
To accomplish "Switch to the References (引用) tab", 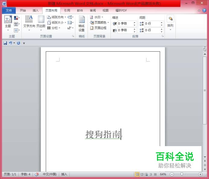I will 67,11.
